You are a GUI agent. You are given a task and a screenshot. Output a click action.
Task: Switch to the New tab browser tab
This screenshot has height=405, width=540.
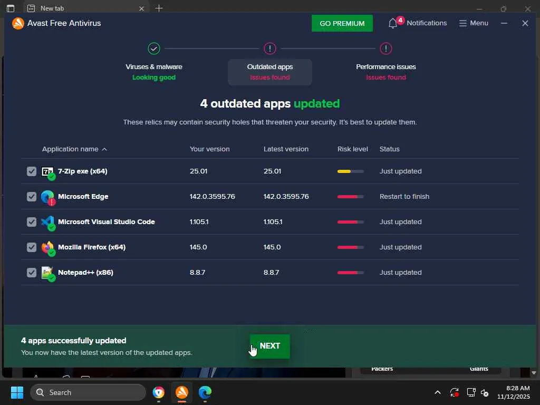[x=86, y=8]
